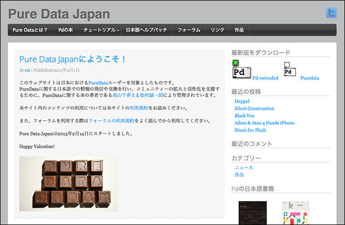345x225 pixels.
Task: Download via Pd-extended text link
Action: click(265, 78)
